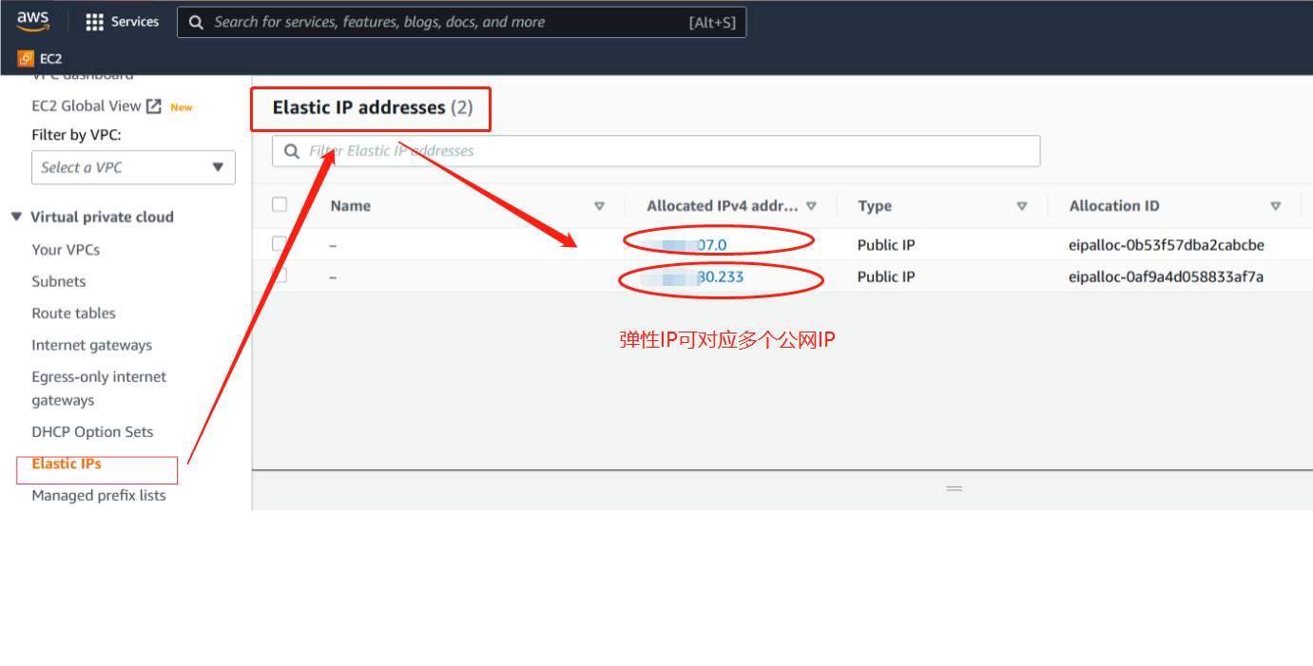This screenshot has width=1313, height=666.
Task: Open Managed prefix lists
Action: click(99, 496)
